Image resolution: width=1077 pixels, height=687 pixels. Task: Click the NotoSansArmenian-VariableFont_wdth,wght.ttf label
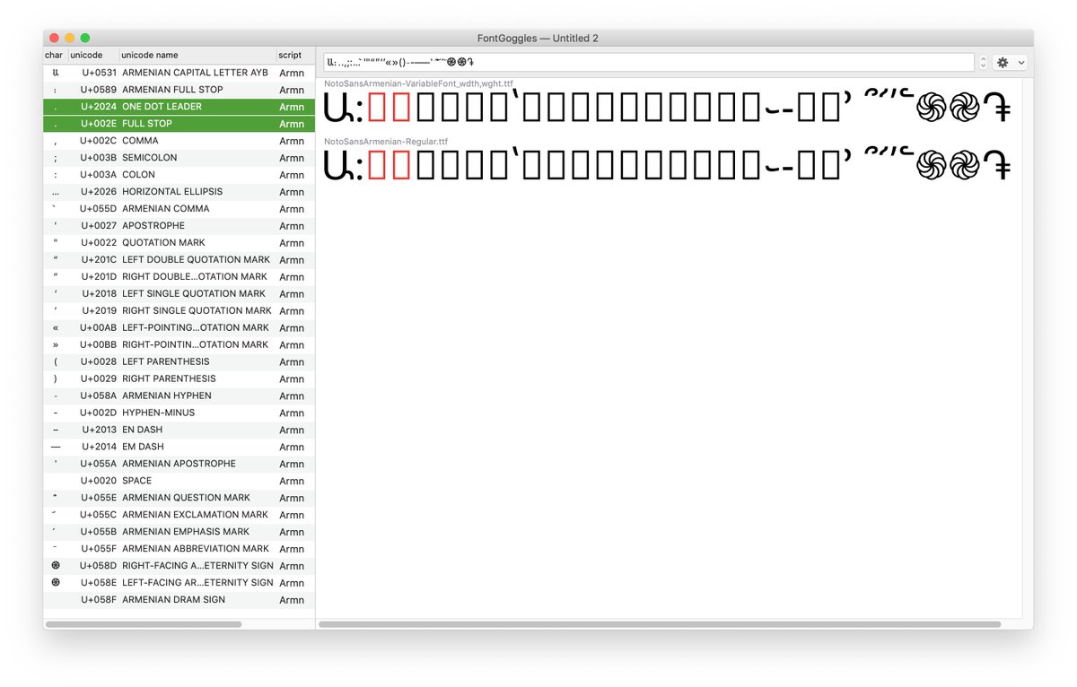(x=418, y=83)
